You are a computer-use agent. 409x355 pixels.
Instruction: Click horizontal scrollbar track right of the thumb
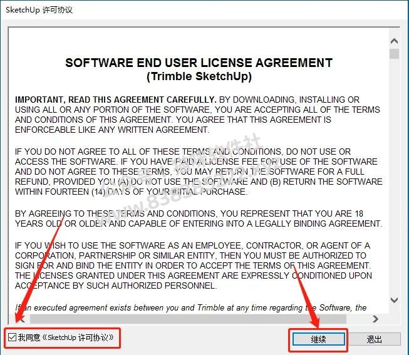pyautogui.click(x=358, y=319)
